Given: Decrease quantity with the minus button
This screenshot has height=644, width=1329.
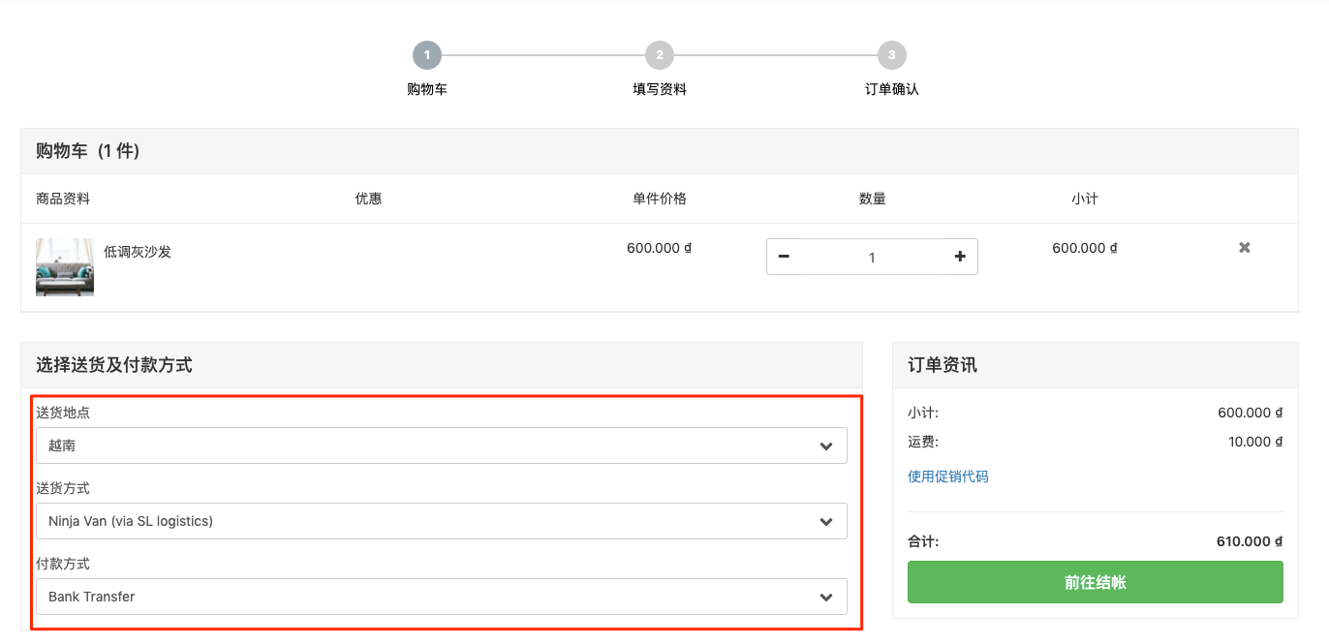Looking at the screenshot, I should (x=784, y=257).
